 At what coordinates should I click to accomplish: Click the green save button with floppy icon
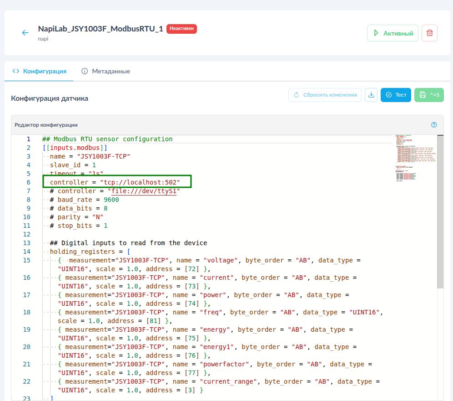tap(428, 95)
